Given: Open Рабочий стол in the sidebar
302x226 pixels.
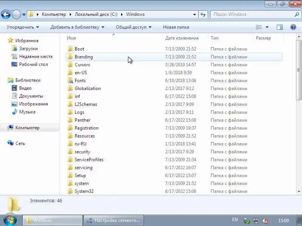Looking at the screenshot, I should point(33,64).
